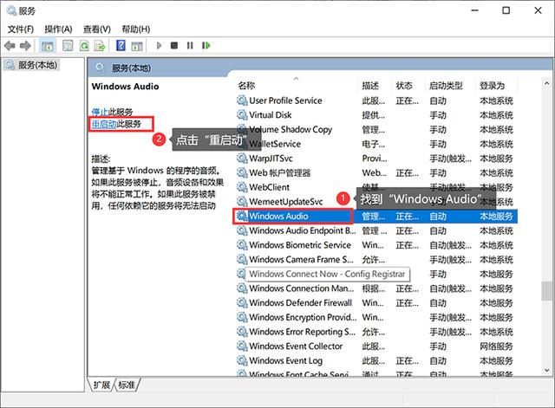Click the Refresh toolbar icon
Viewport: 555px width, 408px height.
(86, 45)
